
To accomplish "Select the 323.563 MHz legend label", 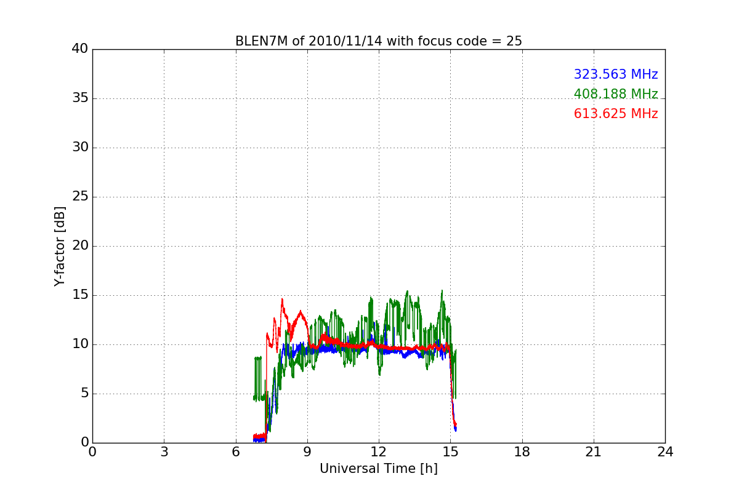I will pos(616,74).
